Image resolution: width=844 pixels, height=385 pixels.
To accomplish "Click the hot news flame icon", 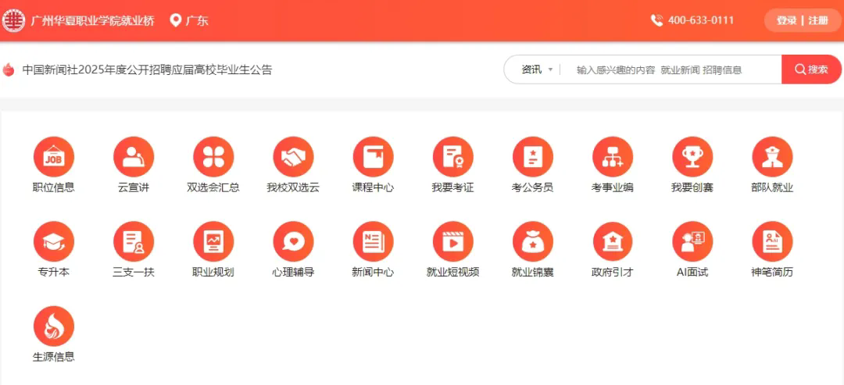I will coord(8,70).
